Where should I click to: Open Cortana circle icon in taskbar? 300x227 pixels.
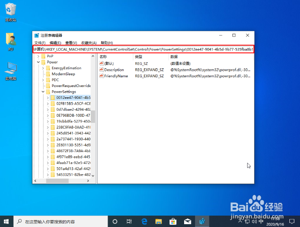coord(115,221)
